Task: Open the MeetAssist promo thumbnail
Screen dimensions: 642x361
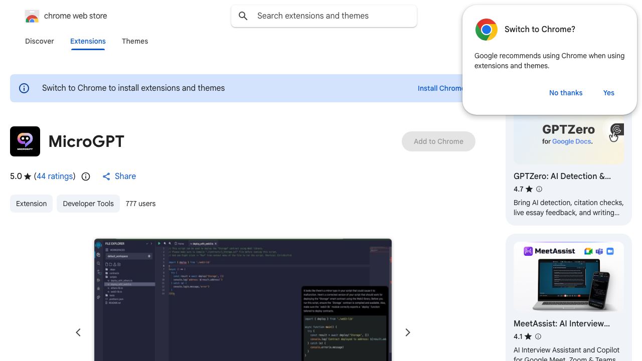Action: coord(569,277)
